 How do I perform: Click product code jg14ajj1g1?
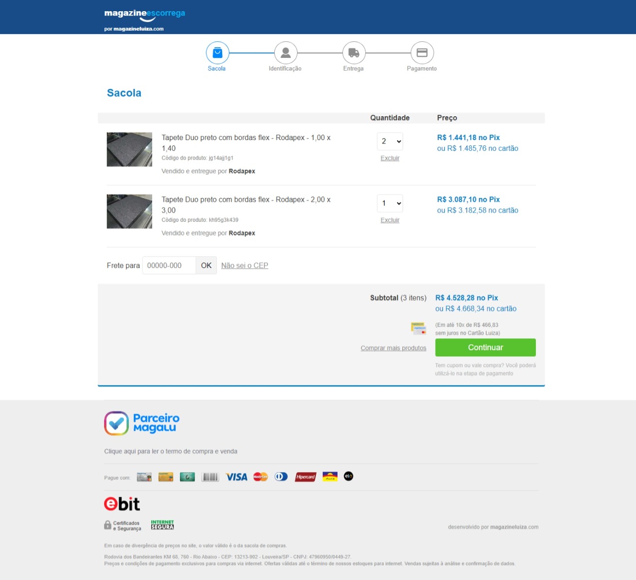[x=221, y=158]
